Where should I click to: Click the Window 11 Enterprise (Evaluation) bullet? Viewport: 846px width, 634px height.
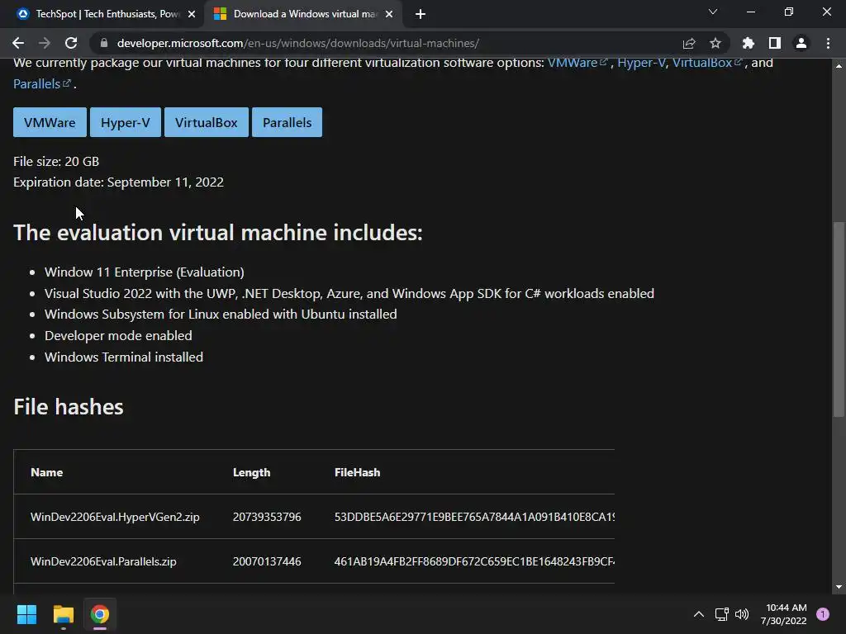[x=145, y=272]
